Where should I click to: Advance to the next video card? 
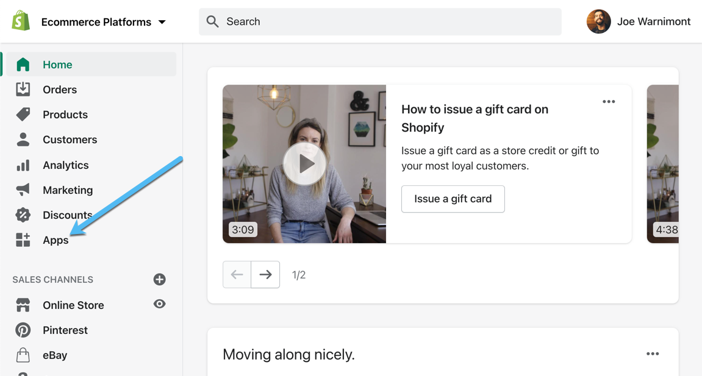pos(265,274)
